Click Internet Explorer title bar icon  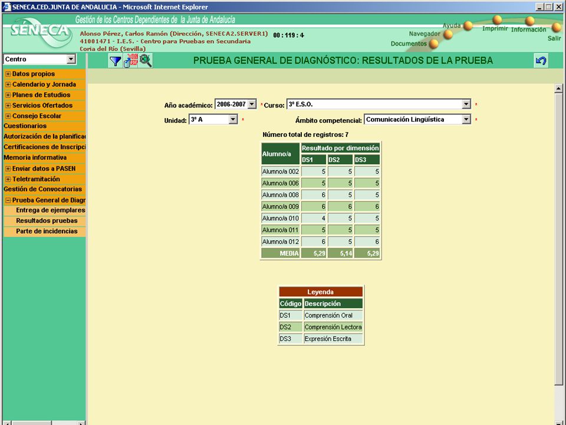[x=7, y=7]
